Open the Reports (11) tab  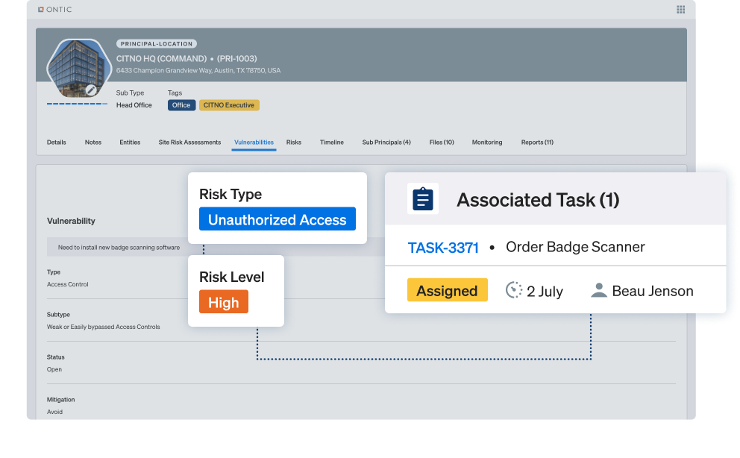click(x=537, y=142)
